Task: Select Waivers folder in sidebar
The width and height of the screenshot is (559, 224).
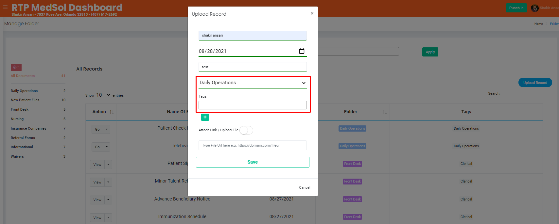Action: click(x=17, y=156)
